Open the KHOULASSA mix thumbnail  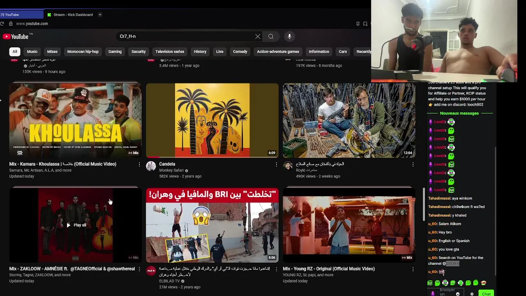tap(76, 120)
